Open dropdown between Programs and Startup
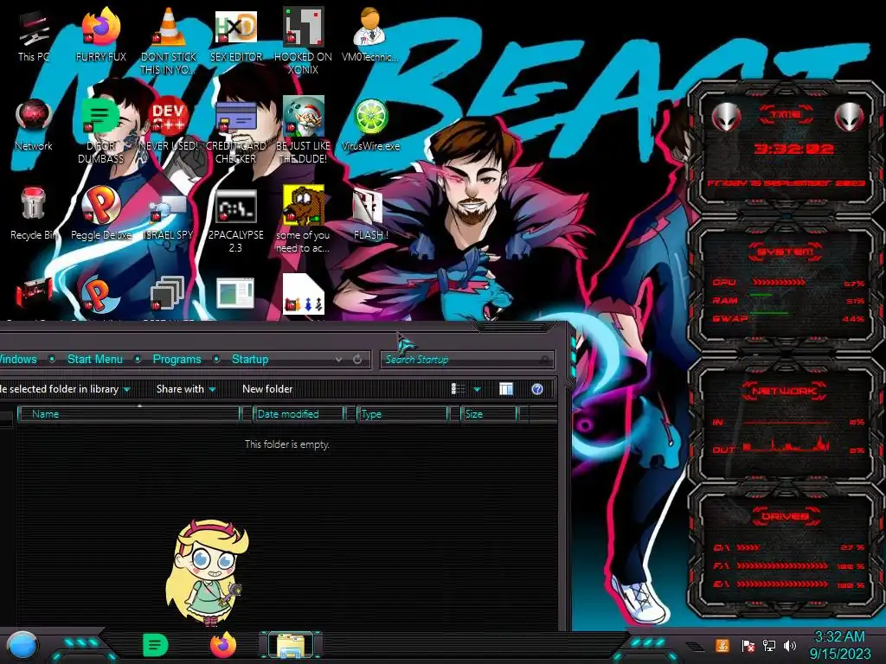 point(216,359)
